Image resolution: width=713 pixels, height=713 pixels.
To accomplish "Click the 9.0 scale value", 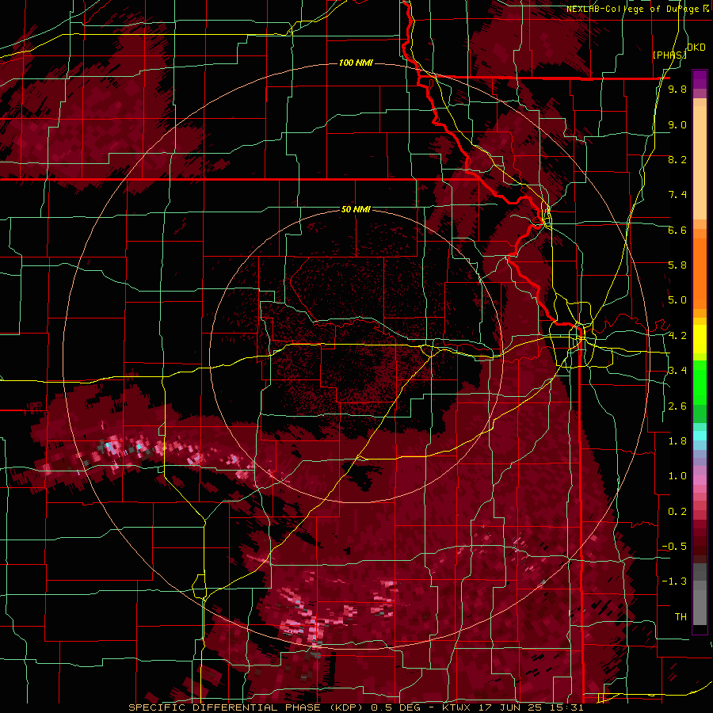I will pos(677,124).
